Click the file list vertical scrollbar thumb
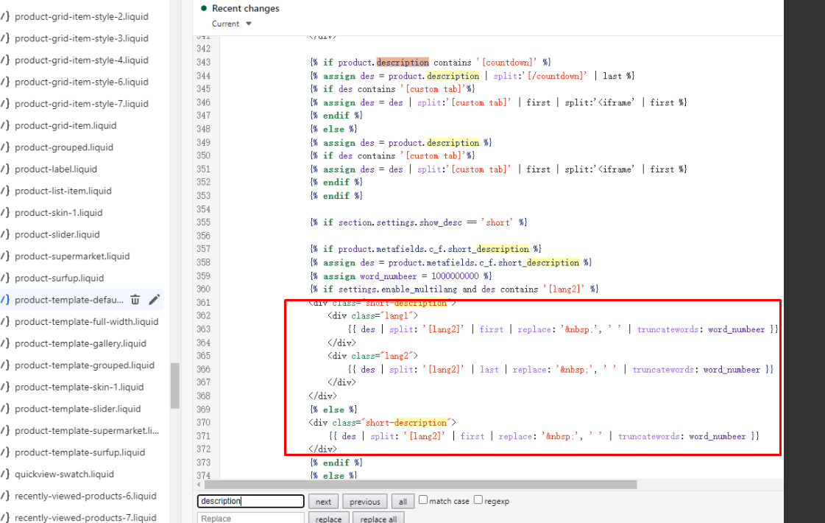 (x=175, y=385)
